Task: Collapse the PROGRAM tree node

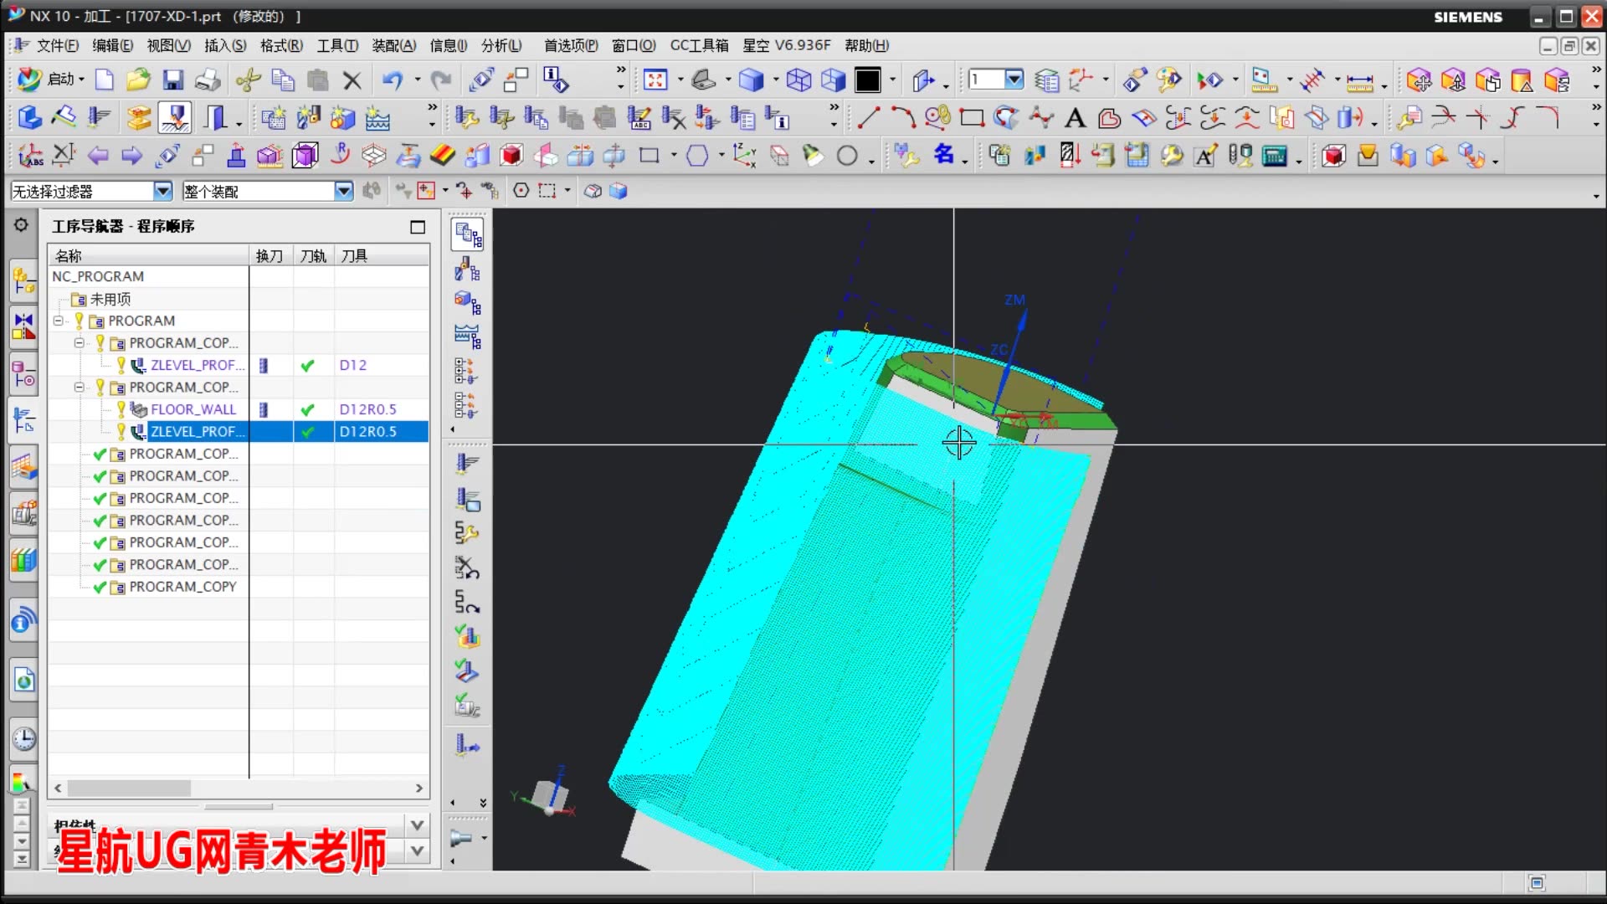Action: [x=58, y=321]
